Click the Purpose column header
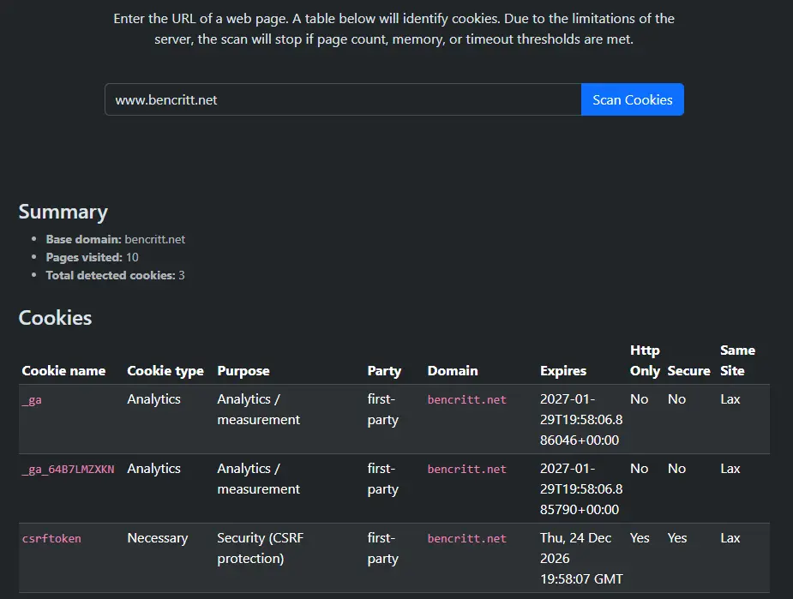The height and width of the screenshot is (599, 793). pyautogui.click(x=243, y=371)
